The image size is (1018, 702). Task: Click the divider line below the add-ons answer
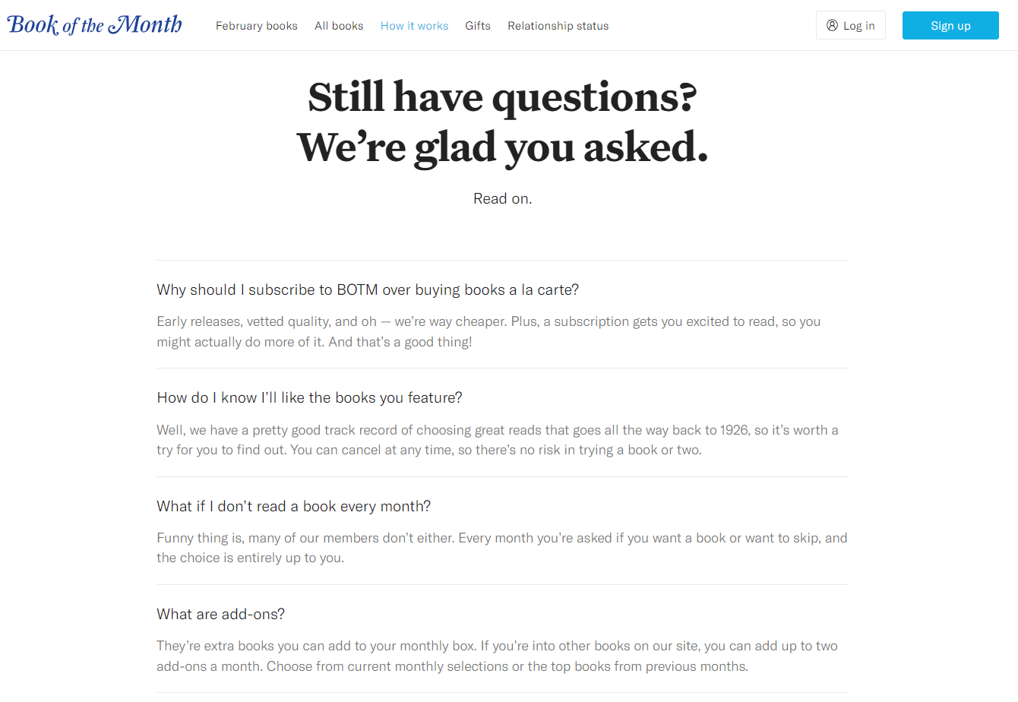pos(502,692)
